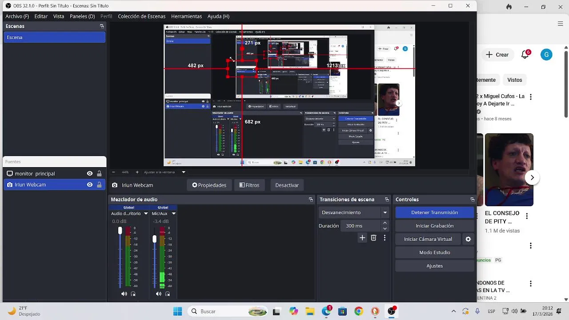
Task: Open File Explorer from the taskbar
Action: pyautogui.click(x=310, y=311)
